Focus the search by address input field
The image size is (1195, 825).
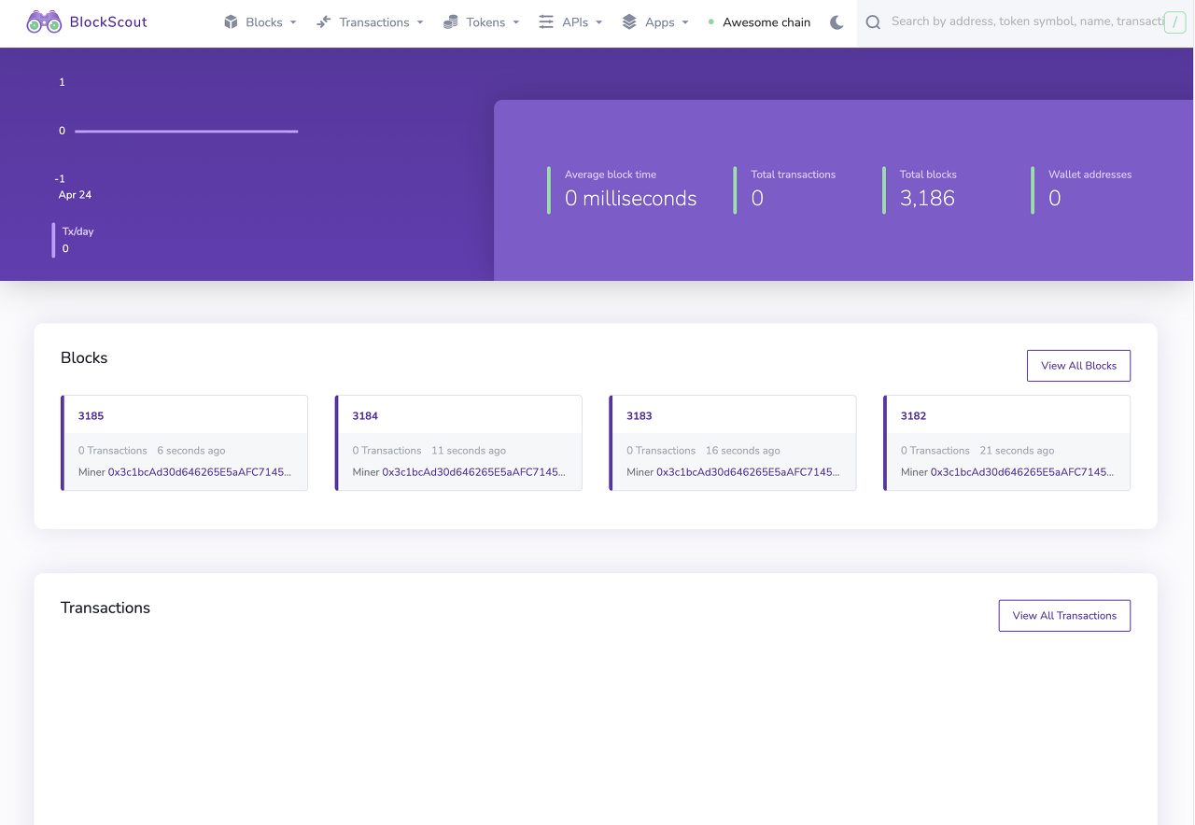(1025, 21)
